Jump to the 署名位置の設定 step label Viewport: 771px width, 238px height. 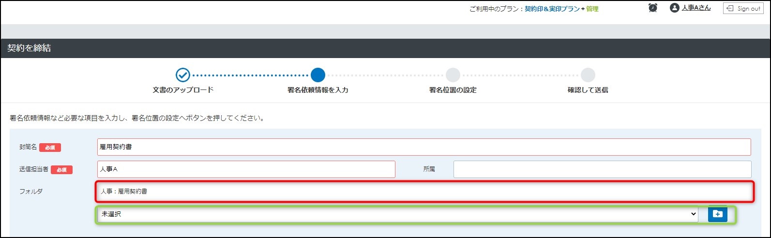click(453, 90)
